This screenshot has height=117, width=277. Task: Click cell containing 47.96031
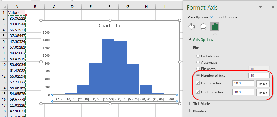coord(17,111)
